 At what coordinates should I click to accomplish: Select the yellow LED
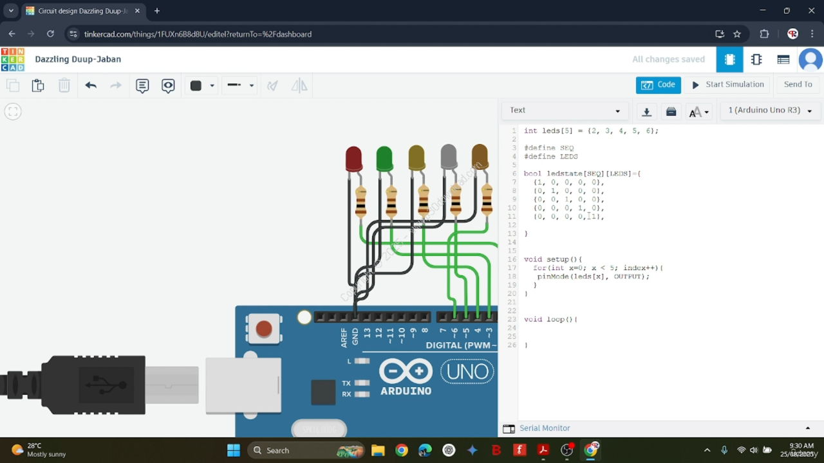417,158
